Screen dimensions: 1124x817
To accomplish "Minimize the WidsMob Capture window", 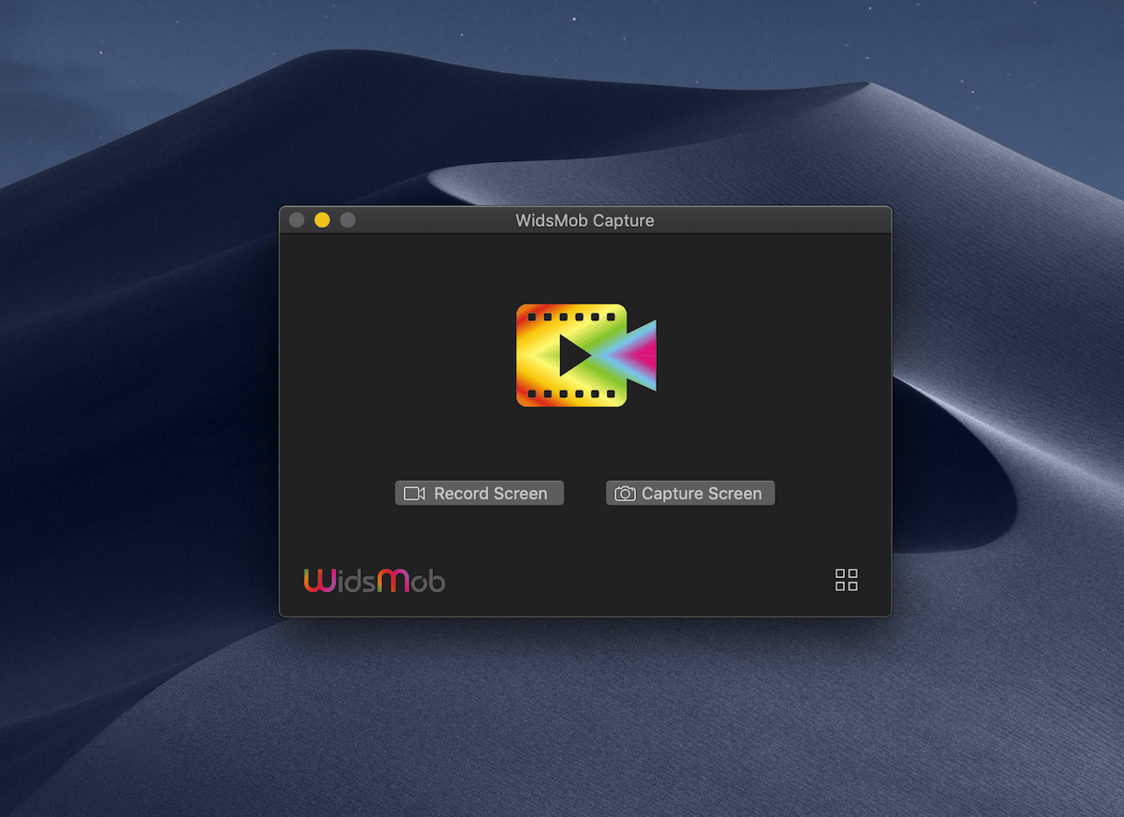I will point(322,220).
